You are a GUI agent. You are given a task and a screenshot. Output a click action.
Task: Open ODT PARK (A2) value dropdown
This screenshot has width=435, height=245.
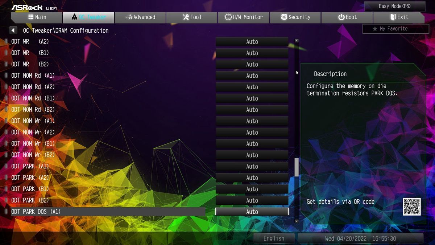click(252, 178)
